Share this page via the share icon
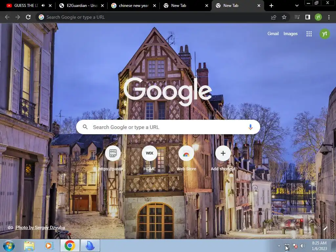The height and width of the screenshot is (252, 336). point(274,17)
